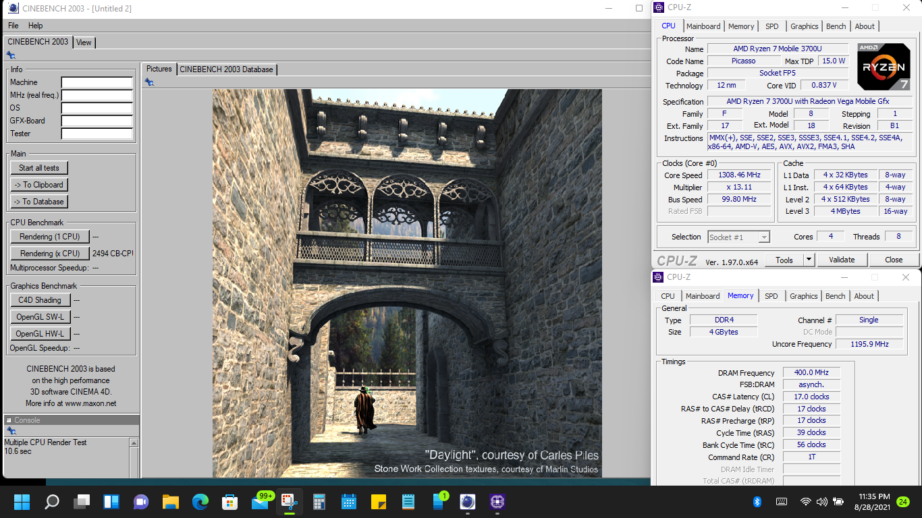Viewport: 922px width, 518px height.
Task: Click the Daylight rendered picture
Action: (407, 283)
